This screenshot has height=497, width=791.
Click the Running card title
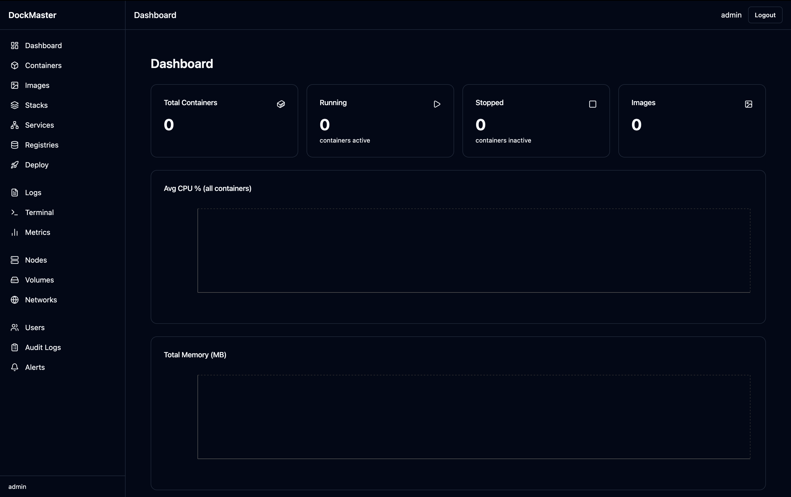[333, 103]
